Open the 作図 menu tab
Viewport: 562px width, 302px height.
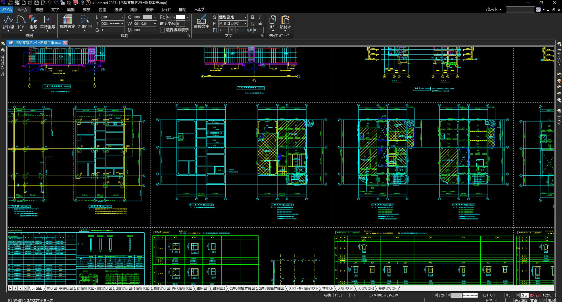pos(39,10)
